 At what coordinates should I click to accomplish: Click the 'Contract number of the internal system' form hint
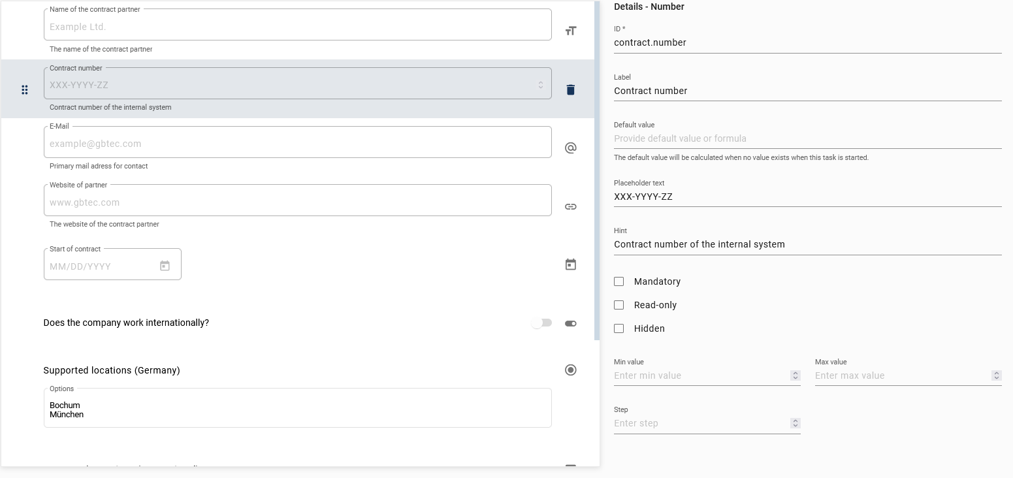[110, 107]
